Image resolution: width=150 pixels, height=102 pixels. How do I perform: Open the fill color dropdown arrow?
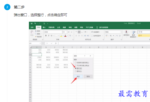point(63,36)
